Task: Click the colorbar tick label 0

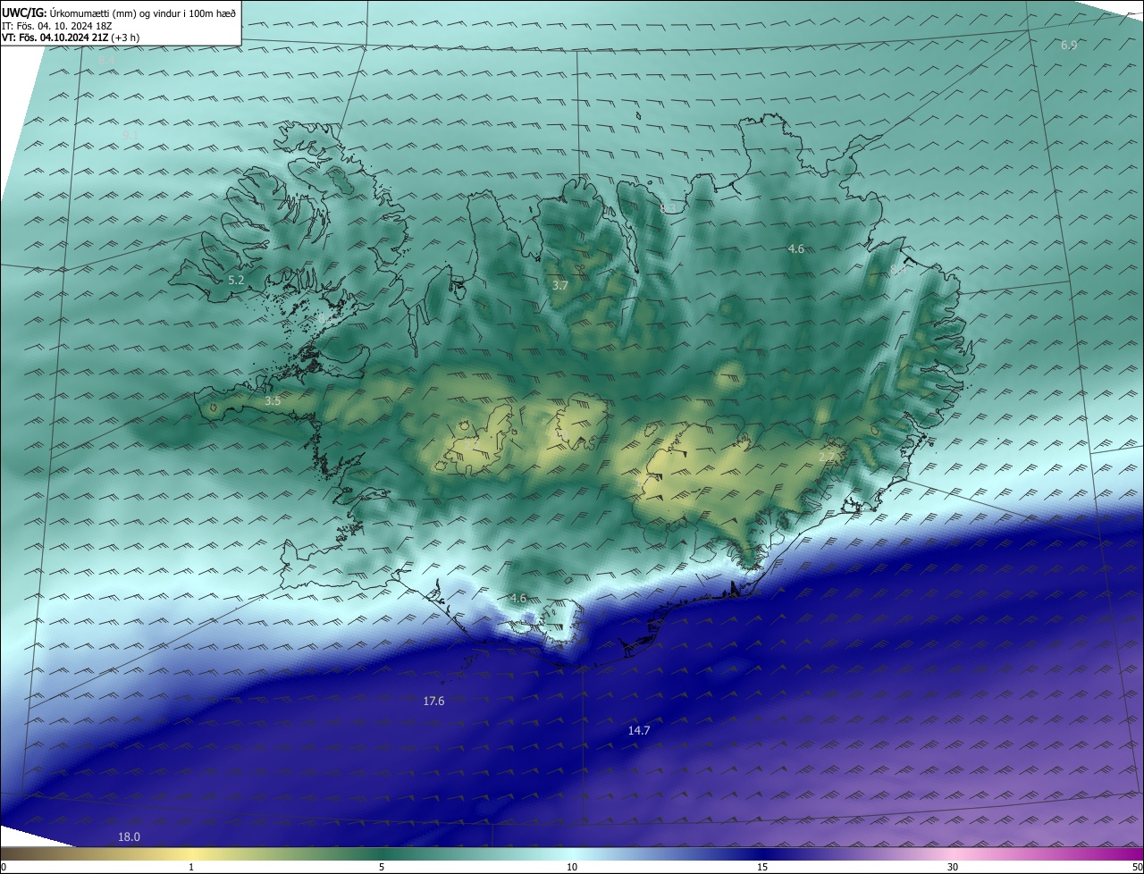Action: (4, 867)
